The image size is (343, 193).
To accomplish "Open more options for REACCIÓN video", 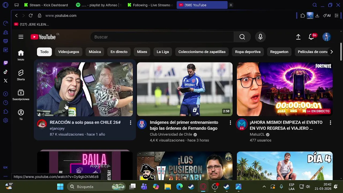I will click(x=131, y=123).
